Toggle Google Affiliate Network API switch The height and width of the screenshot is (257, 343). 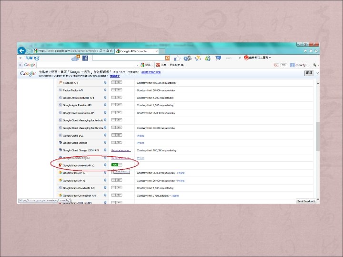(117, 98)
